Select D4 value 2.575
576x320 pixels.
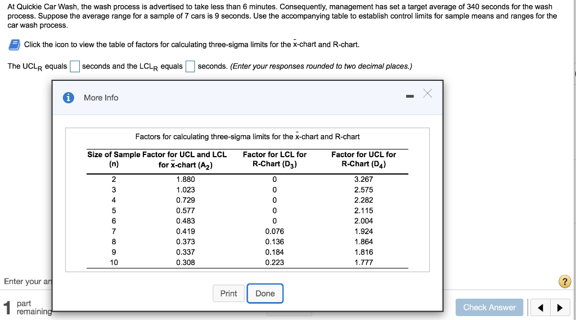coord(363,190)
